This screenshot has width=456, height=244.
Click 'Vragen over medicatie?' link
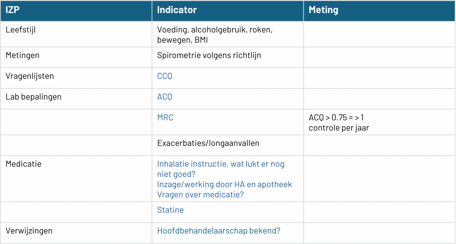click(x=200, y=195)
